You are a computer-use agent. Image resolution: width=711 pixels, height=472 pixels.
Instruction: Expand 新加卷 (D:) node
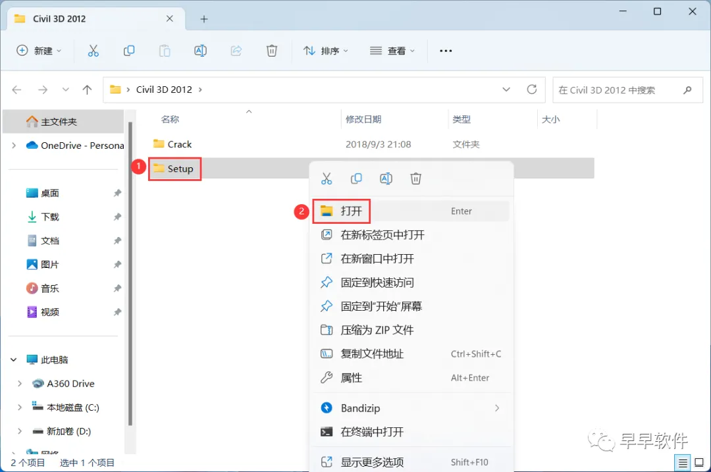coord(20,431)
